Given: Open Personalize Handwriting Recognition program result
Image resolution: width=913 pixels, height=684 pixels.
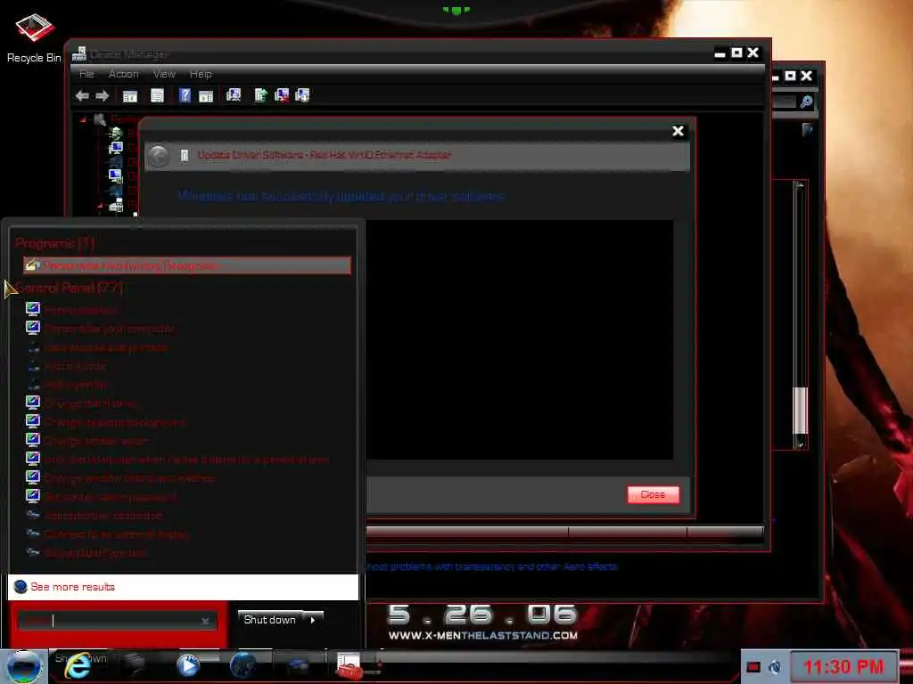Looking at the screenshot, I should [187, 265].
